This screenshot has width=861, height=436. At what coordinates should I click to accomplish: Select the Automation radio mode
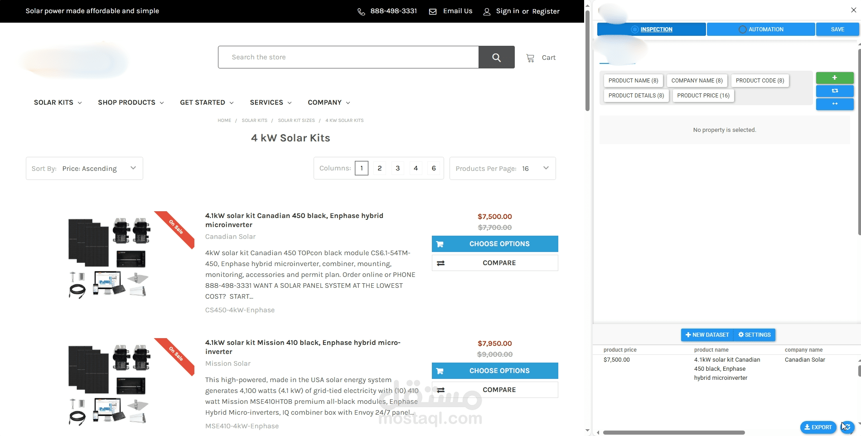coord(742,29)
